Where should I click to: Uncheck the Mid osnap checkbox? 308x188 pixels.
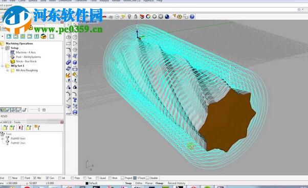[35, 178]
